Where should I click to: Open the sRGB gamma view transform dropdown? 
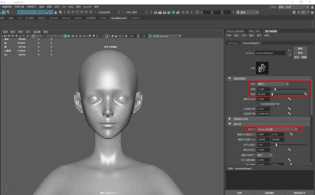(x=180, y=36)
